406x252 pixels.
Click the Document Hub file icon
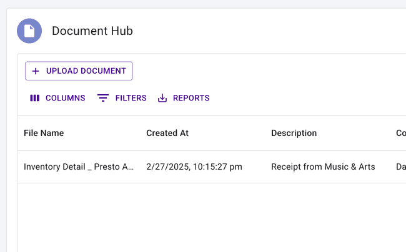pos(29,31)
